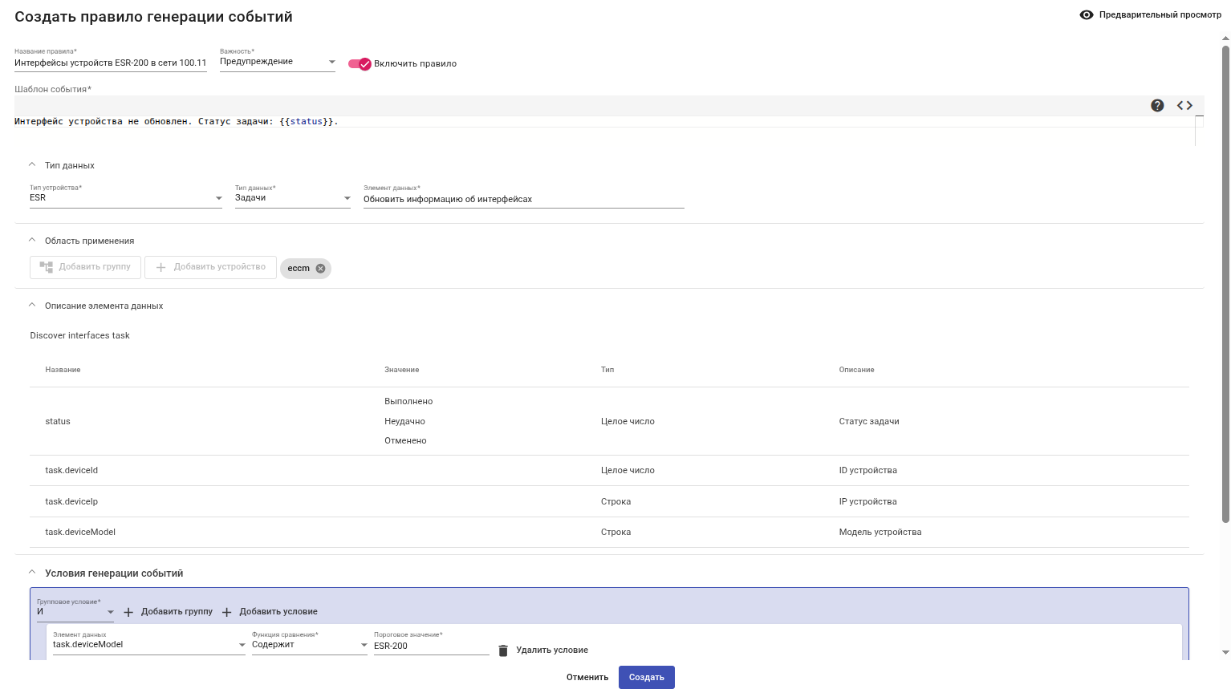Collapse the "Условия генерации событий" section
1231x693 pixels.
click(x=32, y=573)
